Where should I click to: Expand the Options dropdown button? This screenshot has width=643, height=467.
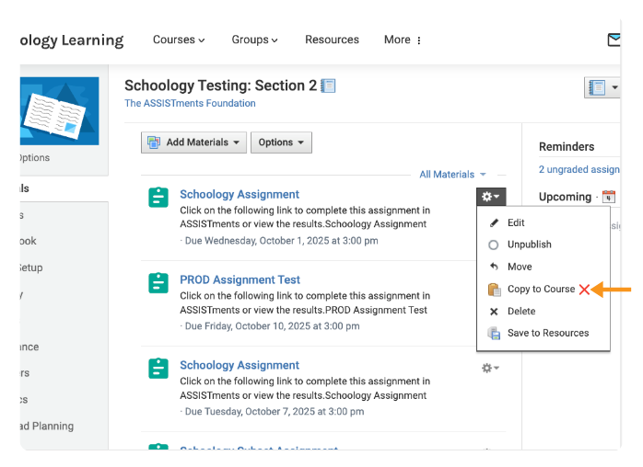point(281,142)
